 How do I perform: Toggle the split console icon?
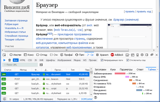pos(133,55)
